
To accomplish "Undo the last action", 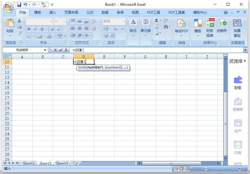I will coord(25,5).
